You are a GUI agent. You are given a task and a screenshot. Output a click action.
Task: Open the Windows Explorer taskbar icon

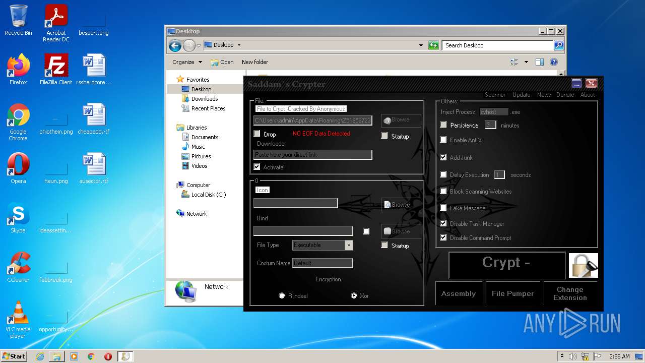tap(57, 356)
